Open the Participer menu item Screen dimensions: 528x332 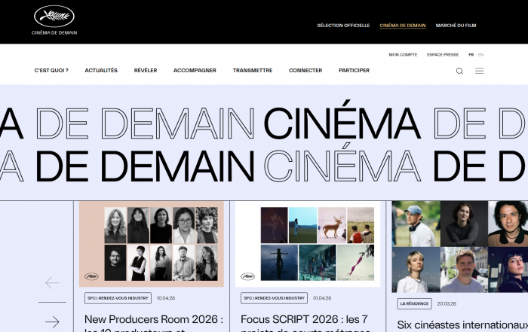pos(354,70)
